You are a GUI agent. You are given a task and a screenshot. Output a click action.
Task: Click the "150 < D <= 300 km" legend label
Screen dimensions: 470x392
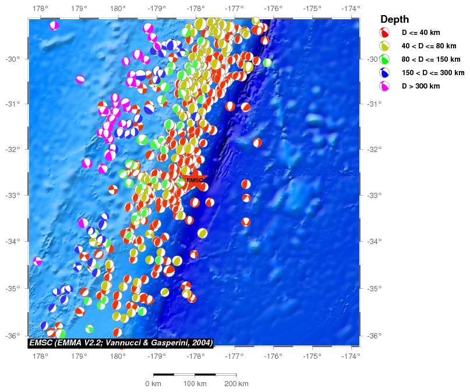pos(433,73)
